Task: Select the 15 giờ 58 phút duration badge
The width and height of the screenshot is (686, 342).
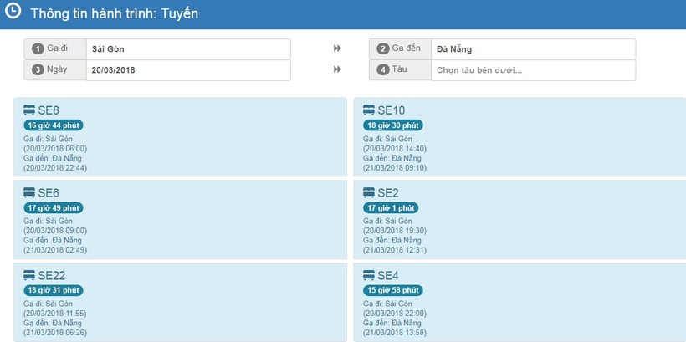Action: pos(393,290)
